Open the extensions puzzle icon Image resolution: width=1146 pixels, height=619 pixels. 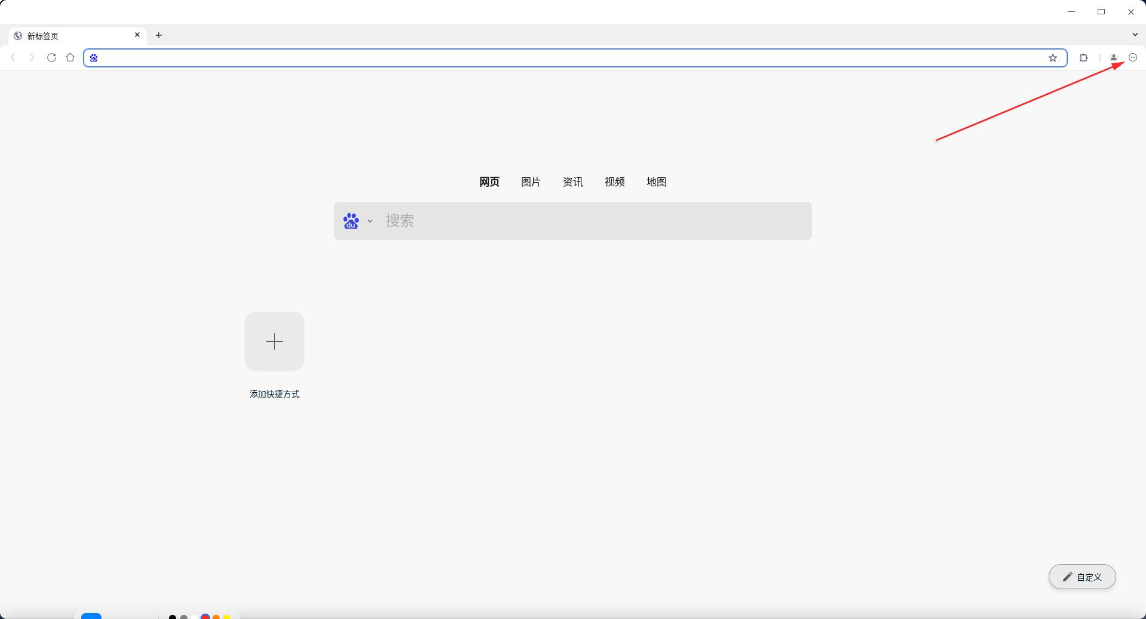[1084, 58]
